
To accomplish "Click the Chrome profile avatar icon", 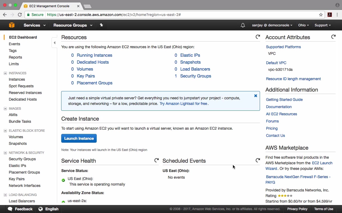I will tap(337, 5).
